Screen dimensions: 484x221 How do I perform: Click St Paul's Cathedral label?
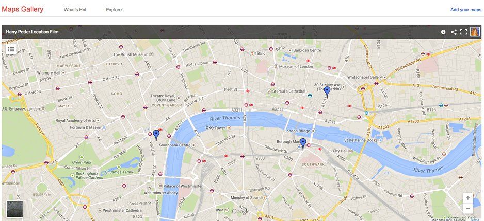pos(289,91)
